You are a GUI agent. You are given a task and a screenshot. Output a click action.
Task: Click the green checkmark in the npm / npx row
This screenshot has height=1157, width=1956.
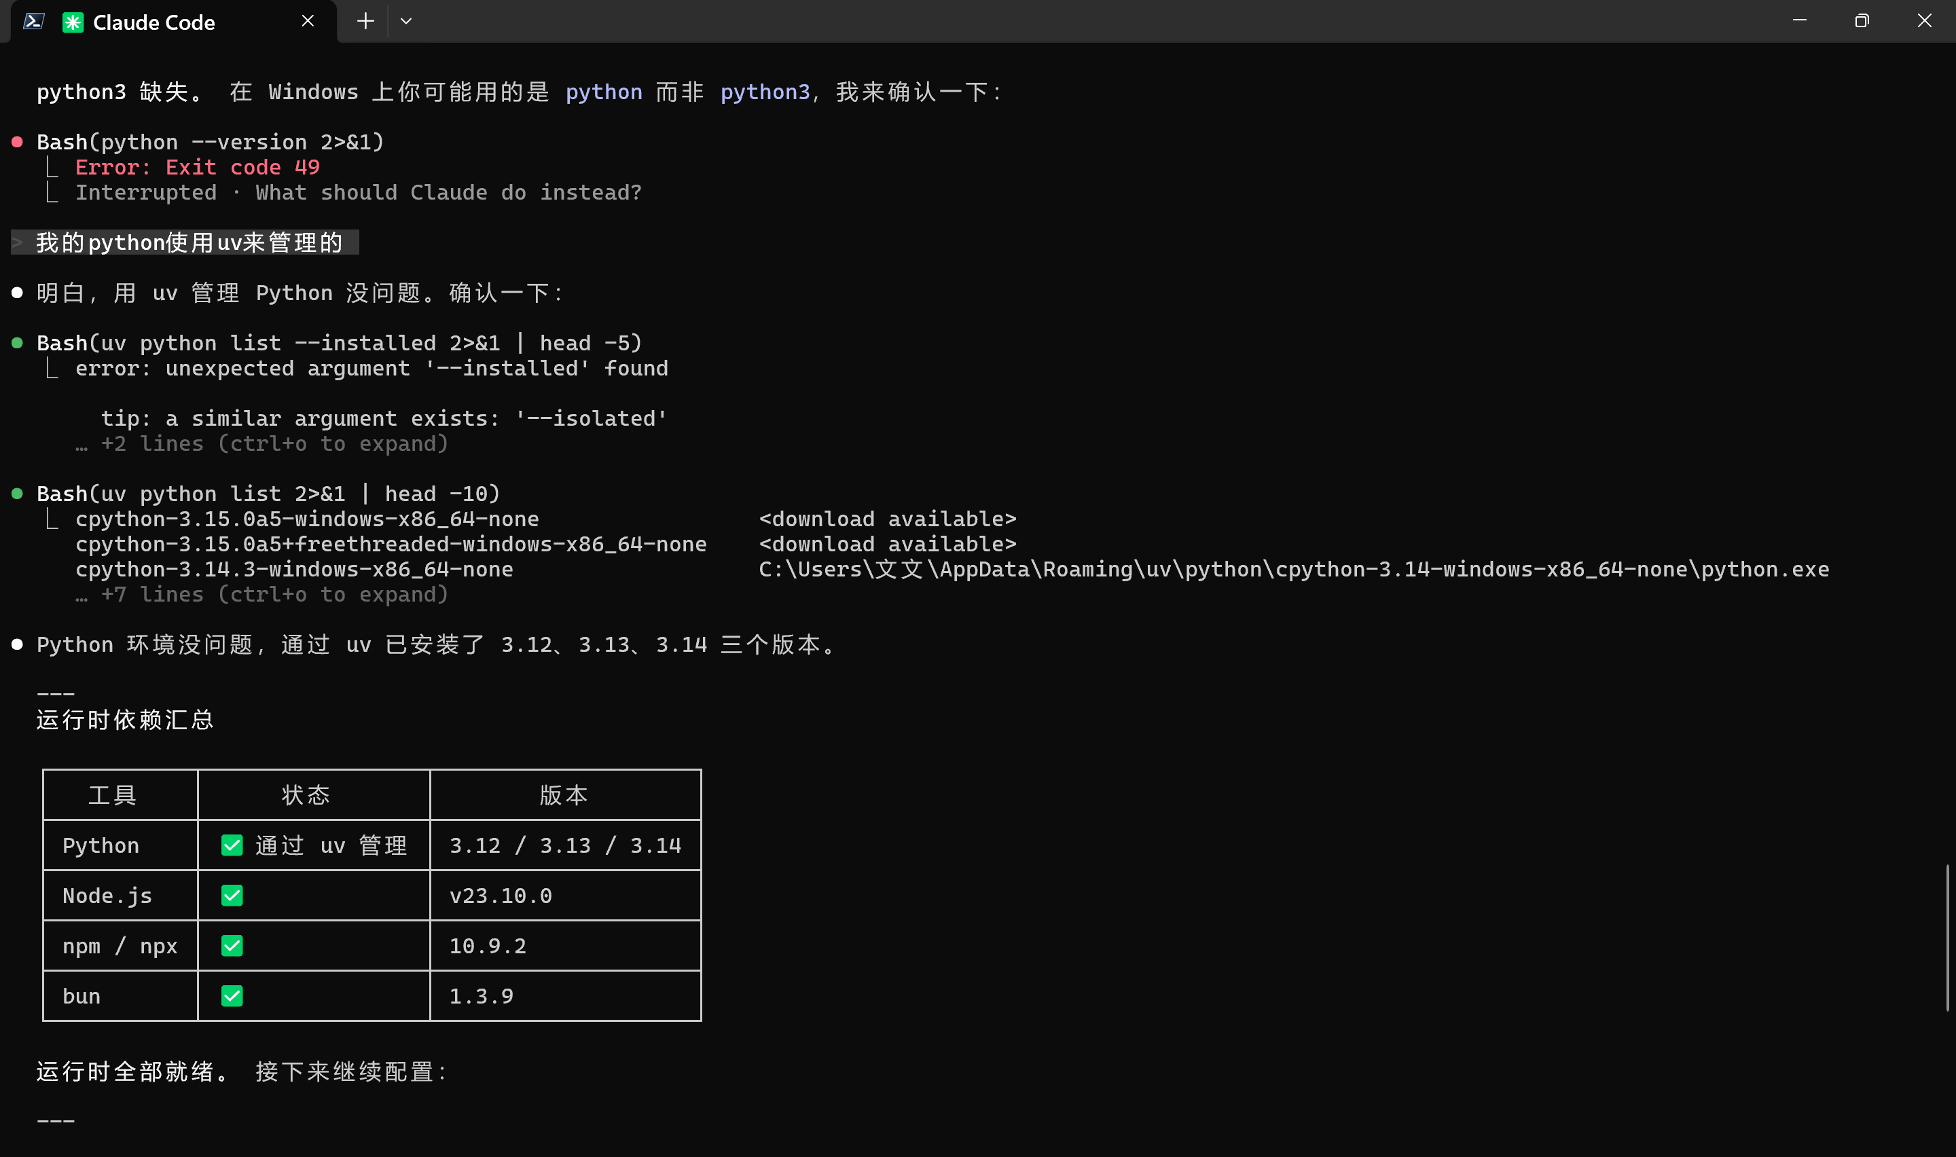tap(232, 946)
